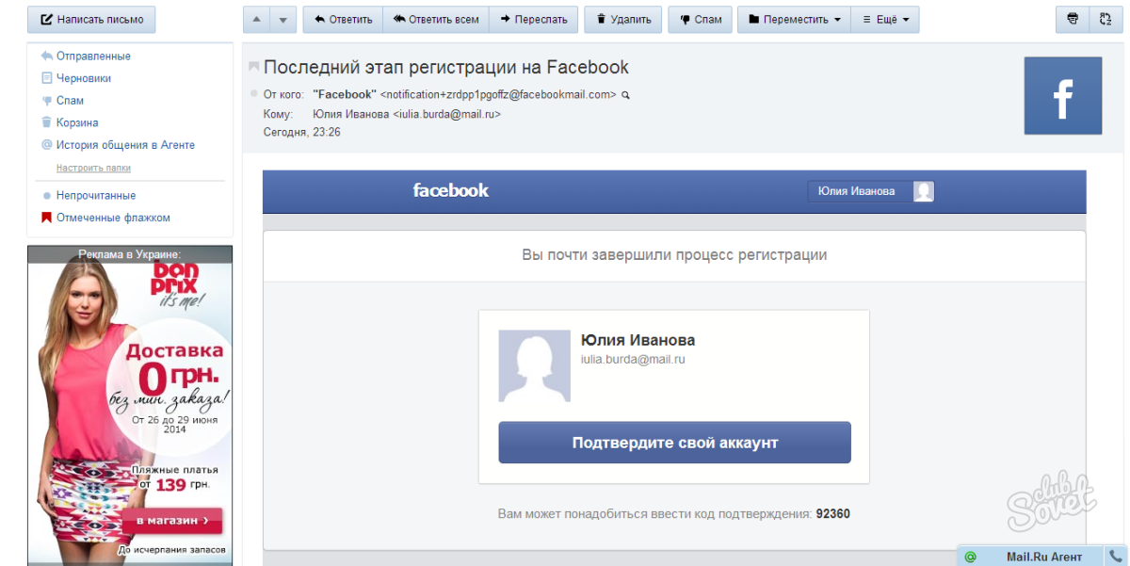The height and width of the screenshot is (566, 1130).
Task: Open Отправленные folder
Action: click(93, 57)
